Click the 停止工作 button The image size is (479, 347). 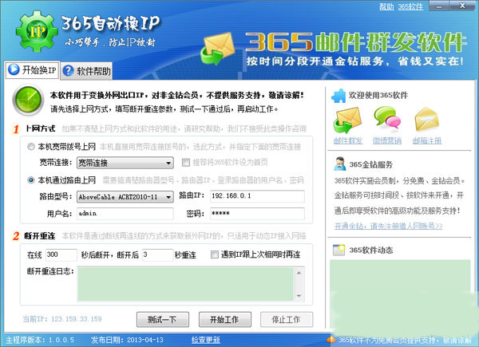pyautogui.click(x=287, y=320)
